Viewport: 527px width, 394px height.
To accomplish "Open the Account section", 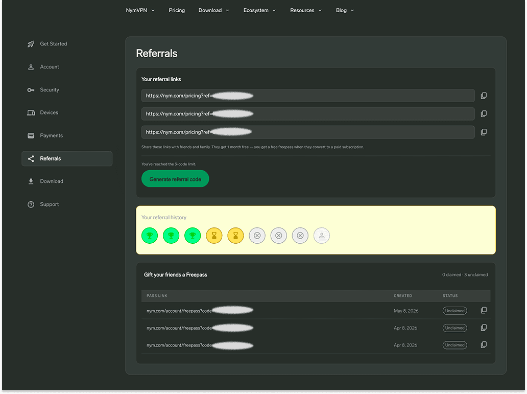I will [x=67, y=67].
